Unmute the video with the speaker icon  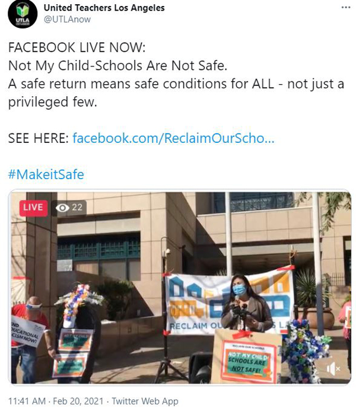tap(333, 369)
